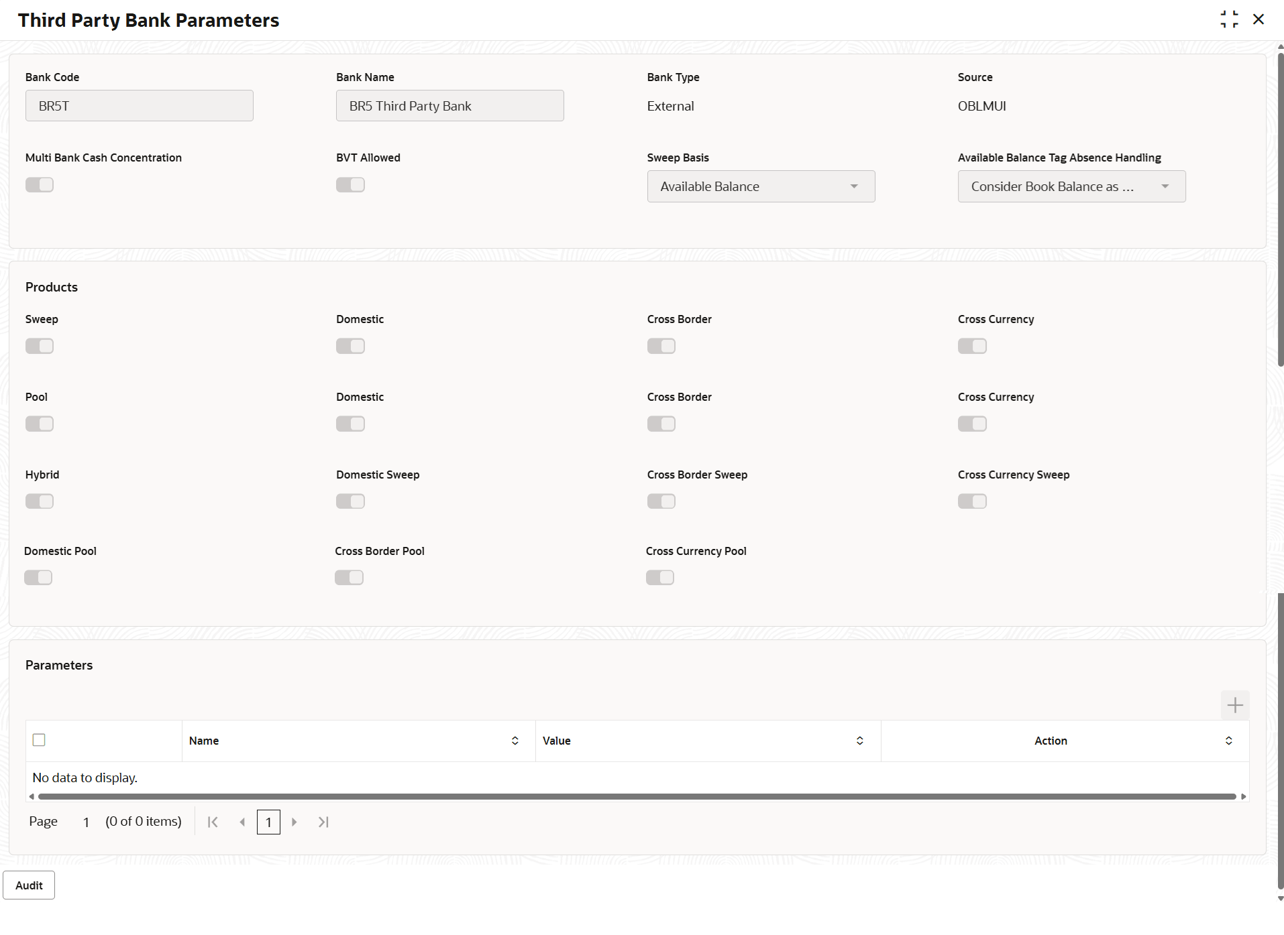
Task: Toggle Domestic Pool switch
Action: coord(38,578)
